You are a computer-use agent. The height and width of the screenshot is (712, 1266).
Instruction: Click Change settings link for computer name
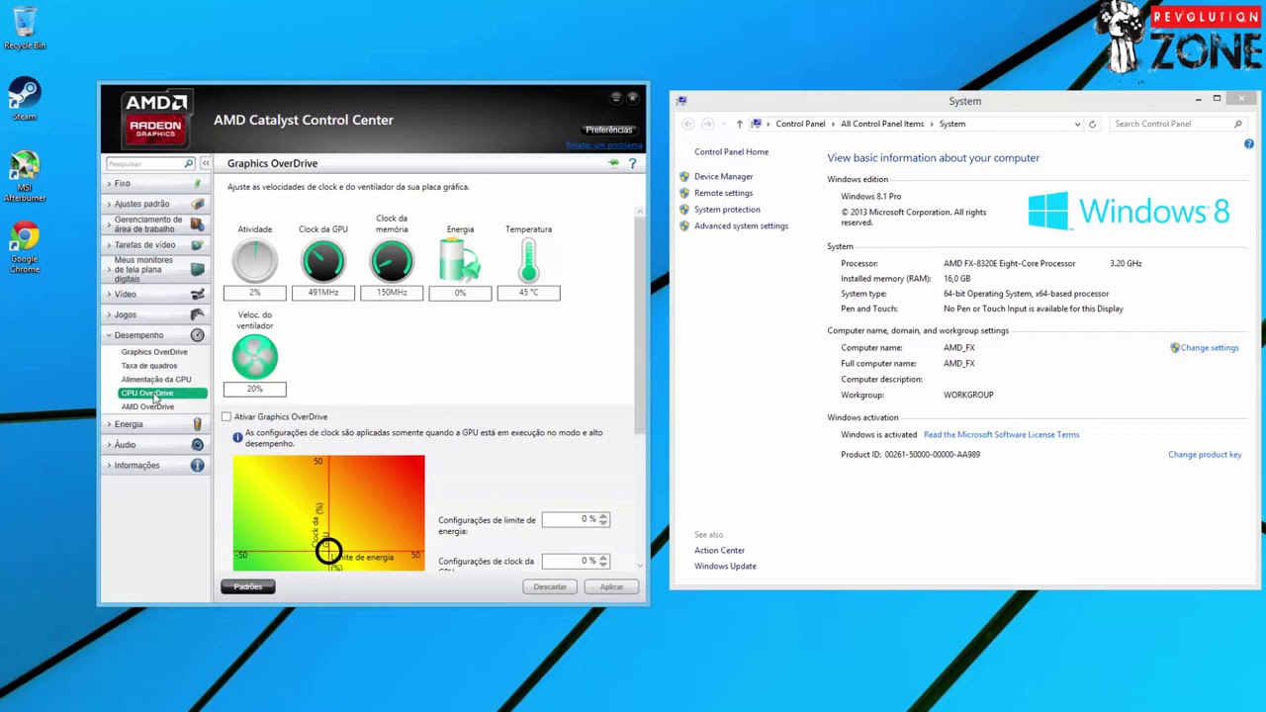click(x=1210, y=347)
